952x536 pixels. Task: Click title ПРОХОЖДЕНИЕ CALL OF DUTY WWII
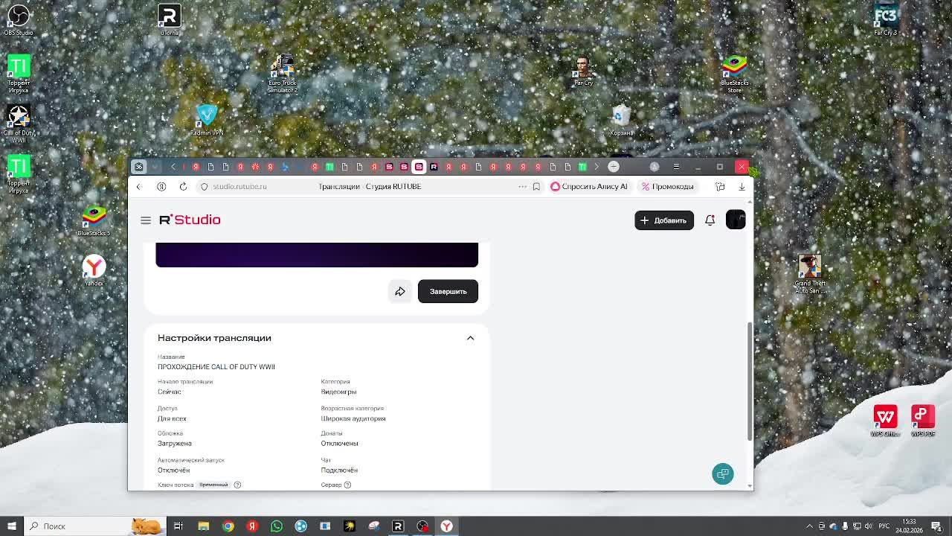tap(216, 367)
